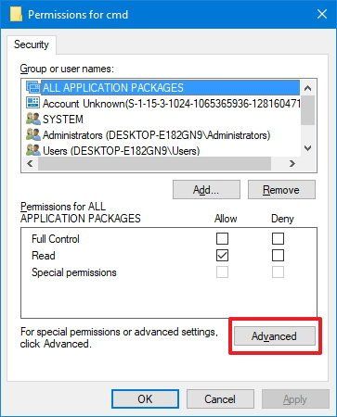Check Deny for Full Control

278,238
